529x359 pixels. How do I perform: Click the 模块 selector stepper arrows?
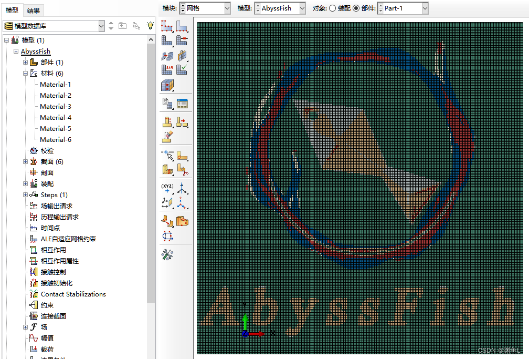tap(183, 8)
